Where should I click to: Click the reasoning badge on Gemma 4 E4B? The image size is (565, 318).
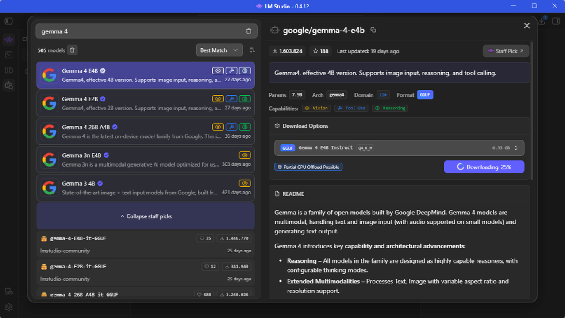pyautogui.click(x=245, y=71)
